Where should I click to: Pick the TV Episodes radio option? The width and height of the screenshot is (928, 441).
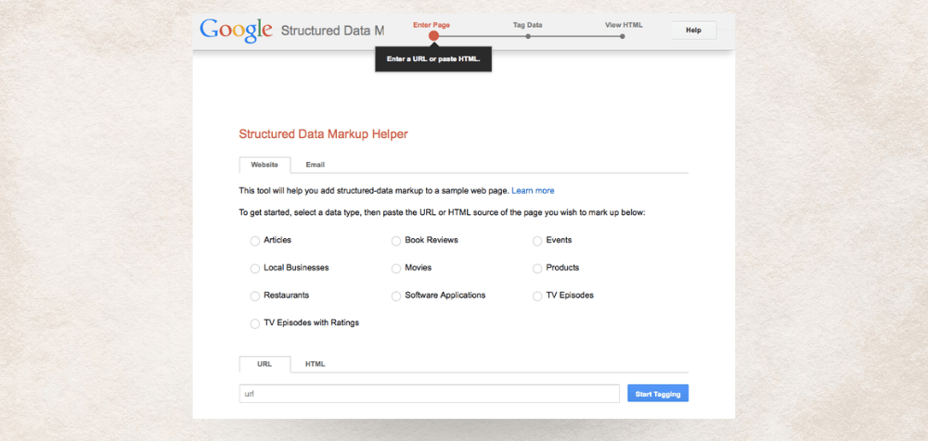click(537, 296)
